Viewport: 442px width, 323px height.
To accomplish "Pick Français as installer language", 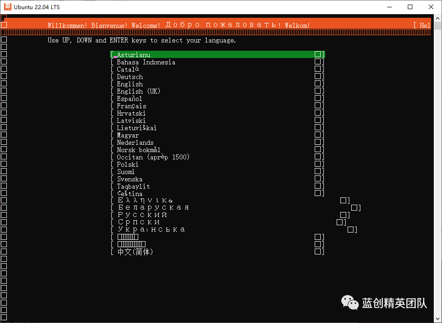I will pos(217,106).
